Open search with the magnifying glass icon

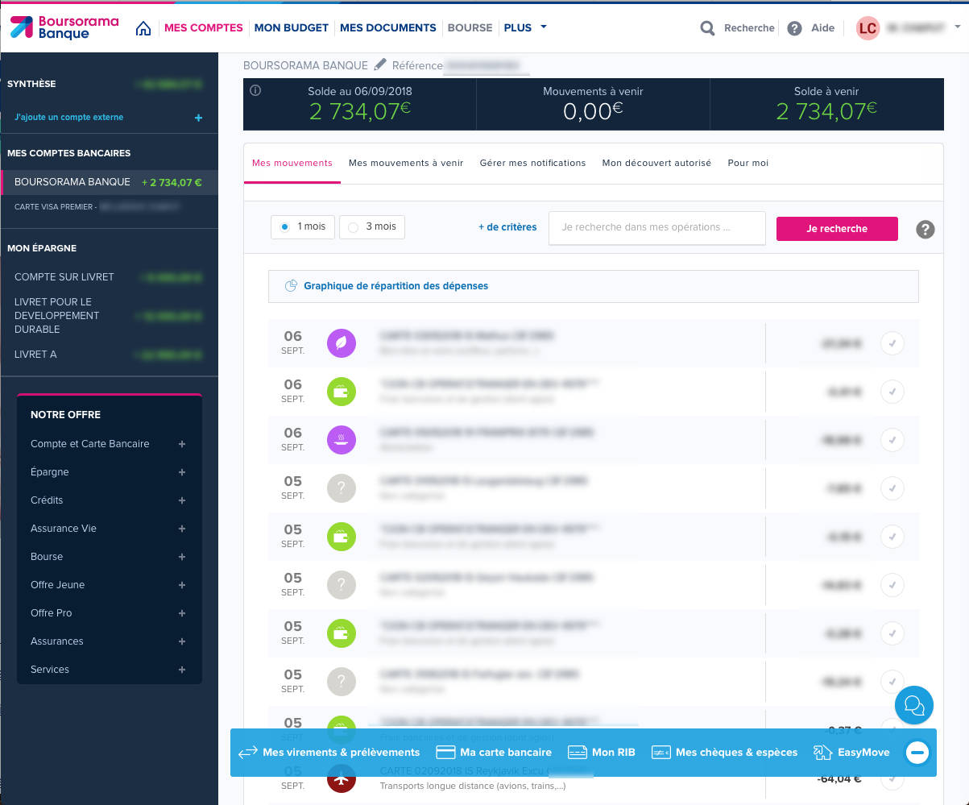click(x=707, y=28)
